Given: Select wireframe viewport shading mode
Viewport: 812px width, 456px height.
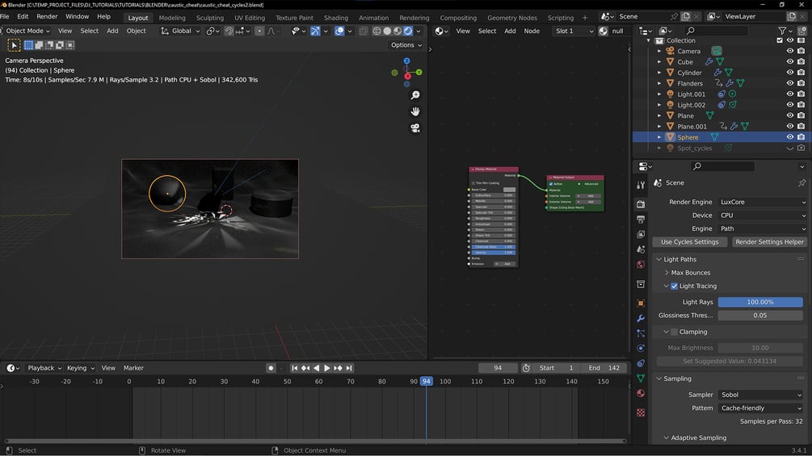Looking at the screenshot, I should pos(377,31).
